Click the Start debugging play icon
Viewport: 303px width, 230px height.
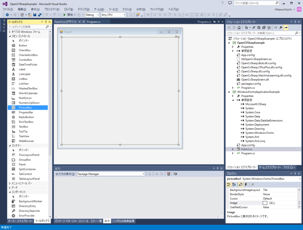pyautogui.click(x=65, y=15)
